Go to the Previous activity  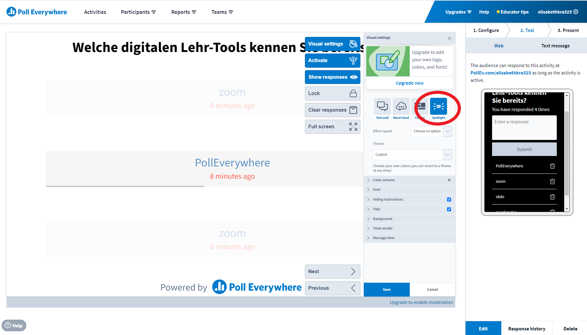(x=332, y=288)
